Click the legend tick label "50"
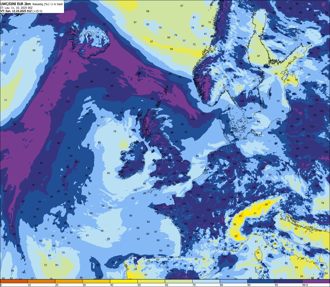 pyautogui.click(x=139, y=285)
